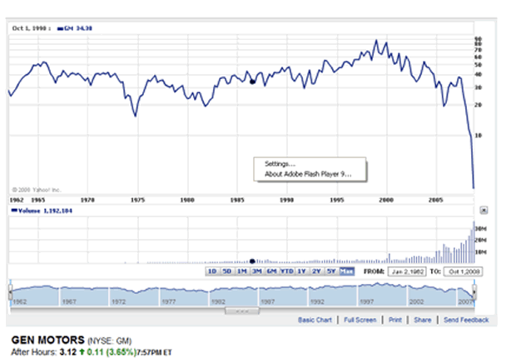Click the Share link
The image size is (516, 363).
(423, 320)
